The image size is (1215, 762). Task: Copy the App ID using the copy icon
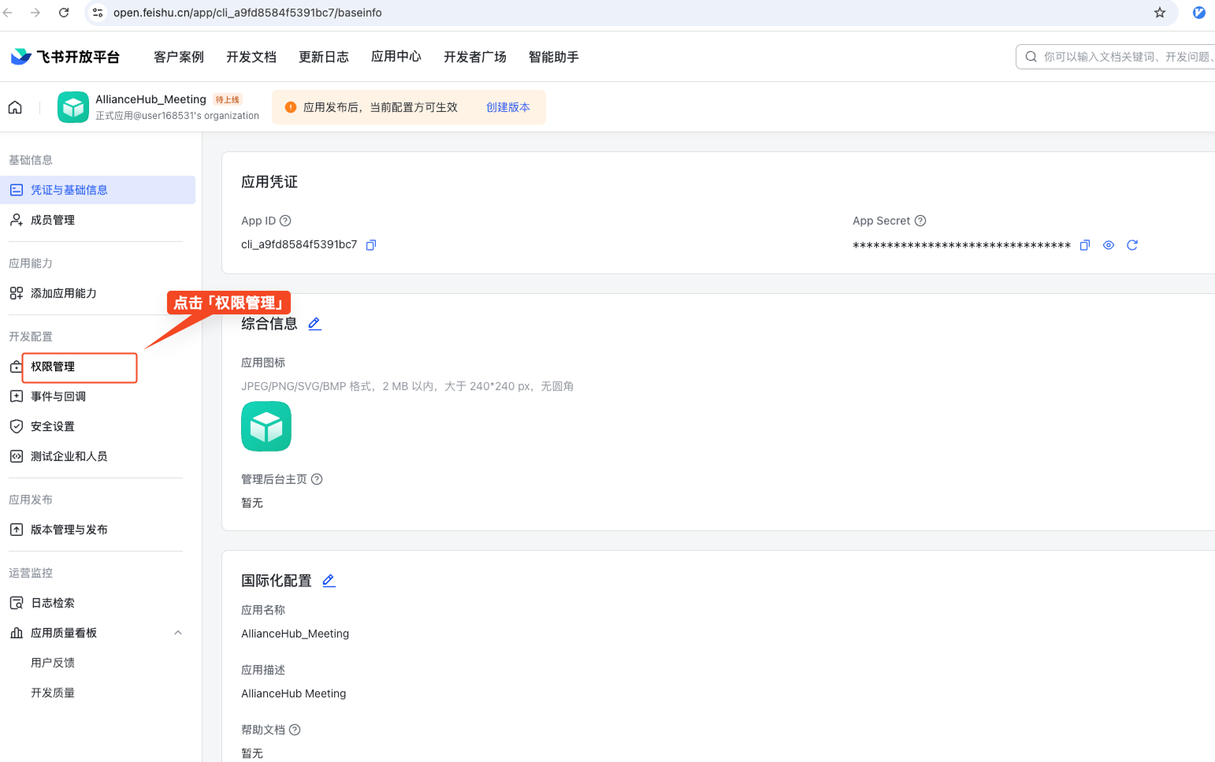tap(370, 244)
